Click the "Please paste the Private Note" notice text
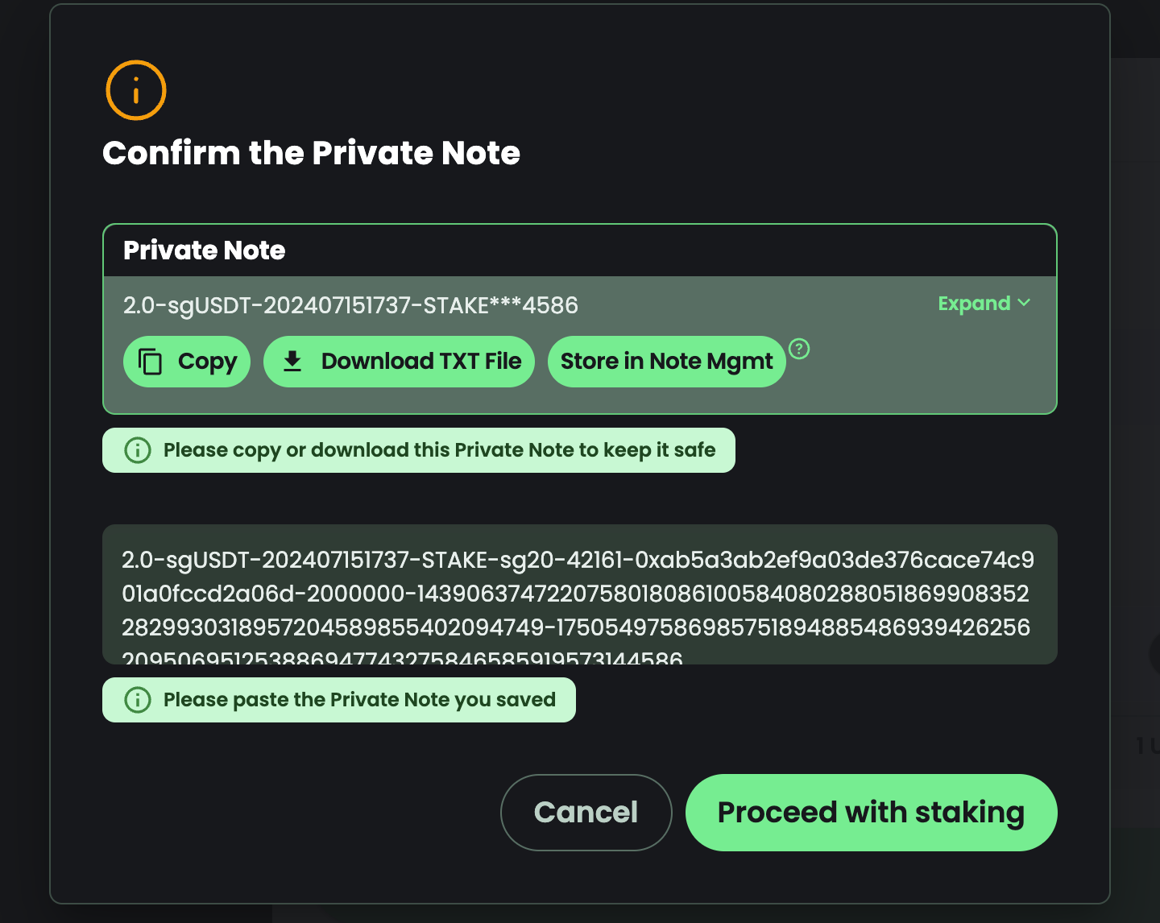This screenshot has height=923, width=1160. [359, 700]
